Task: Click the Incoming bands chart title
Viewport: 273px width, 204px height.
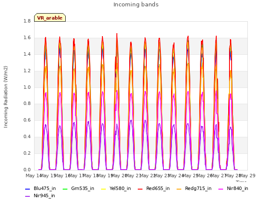Action: coord(136,5)
